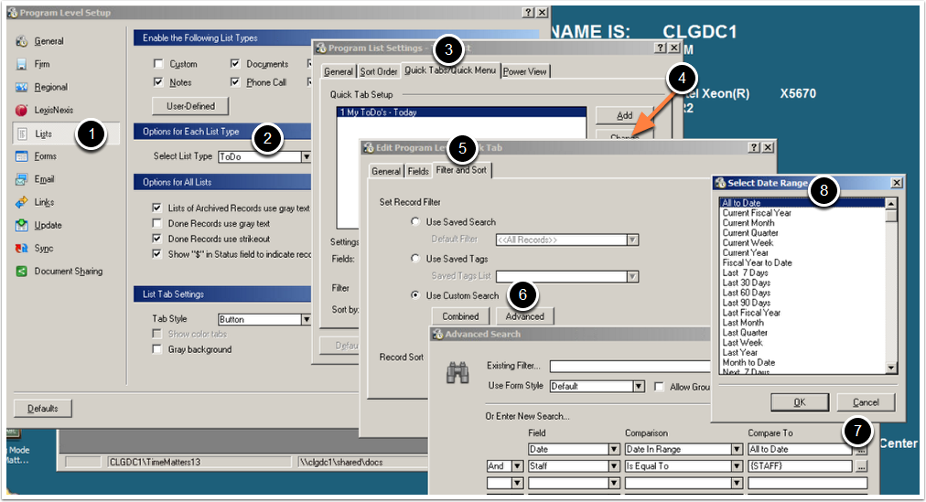
Task: Click the help button in Program Level Setup
Action: click(529, 13)
